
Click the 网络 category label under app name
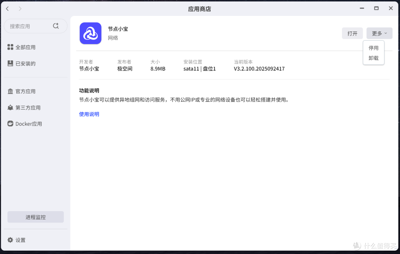pos(113,38)
